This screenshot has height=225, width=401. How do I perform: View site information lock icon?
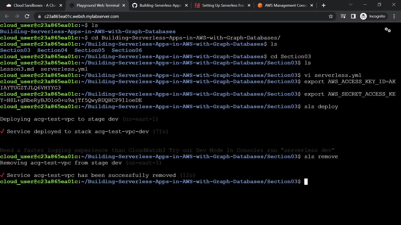(39, 16)
